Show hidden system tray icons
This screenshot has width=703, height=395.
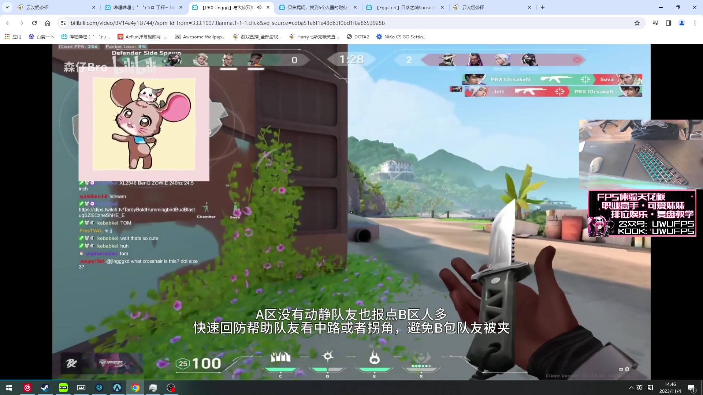[631, 388]
